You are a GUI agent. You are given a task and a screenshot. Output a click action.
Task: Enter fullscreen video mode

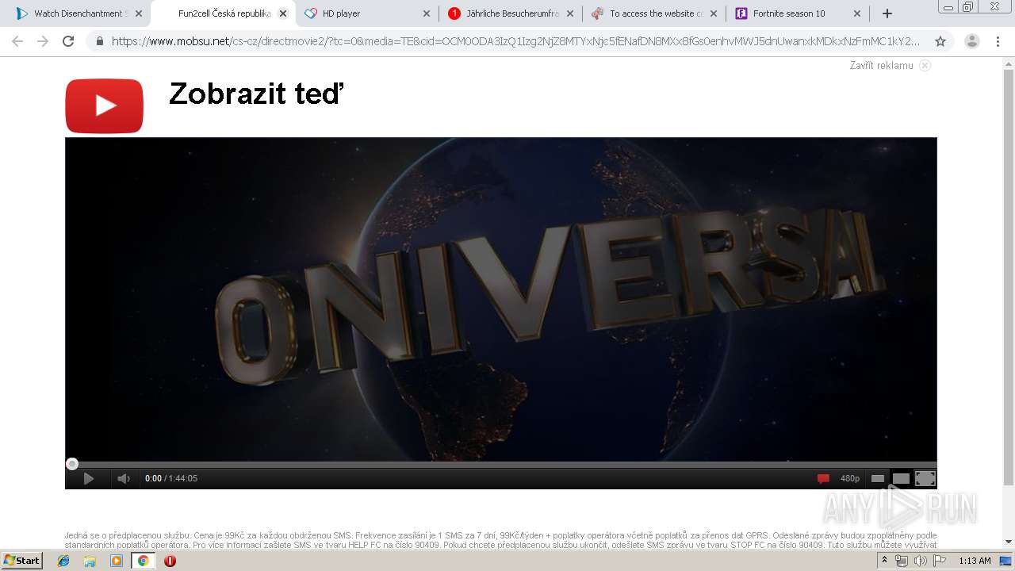pyautogui.click(x=925, y=478)
